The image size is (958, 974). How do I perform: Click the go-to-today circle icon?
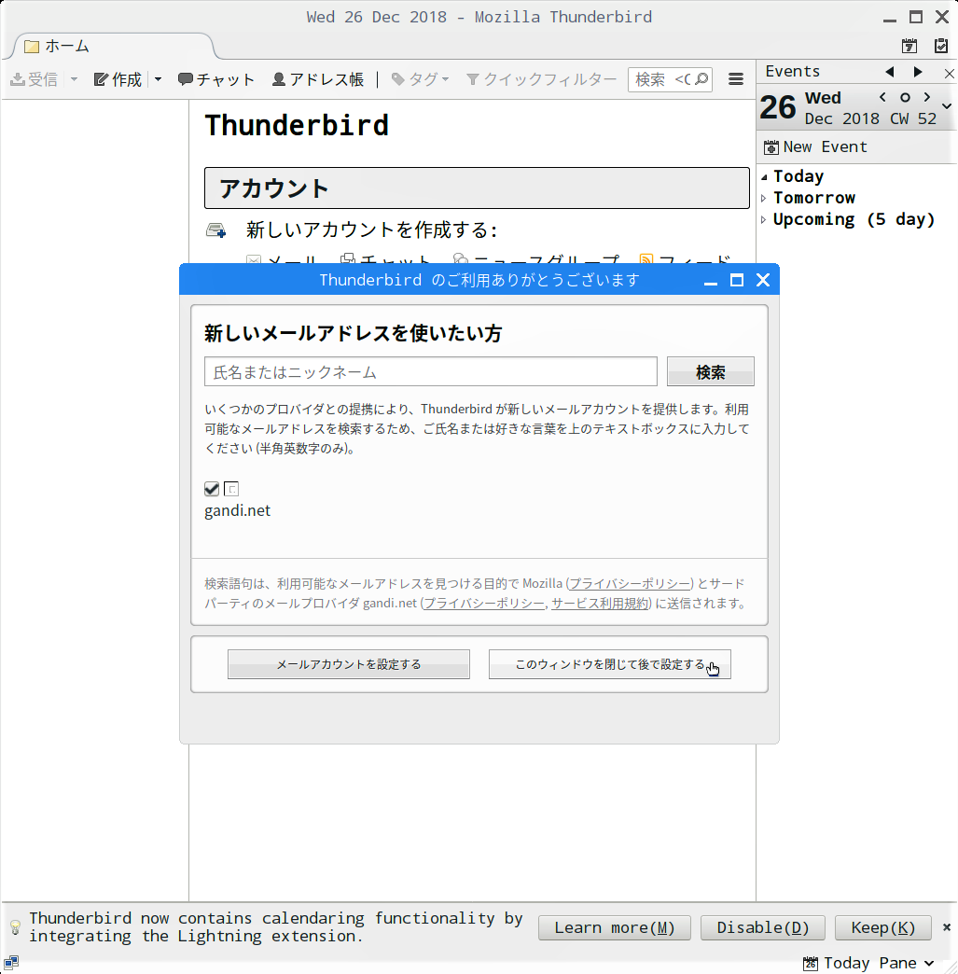(x=905, y=98)
